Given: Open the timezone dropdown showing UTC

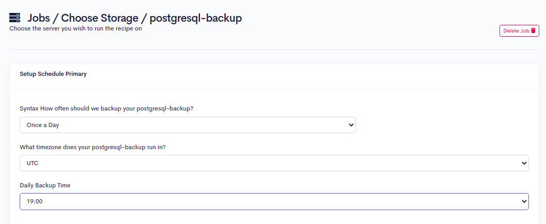Looking at the screenshot, I should coord(274,163).
